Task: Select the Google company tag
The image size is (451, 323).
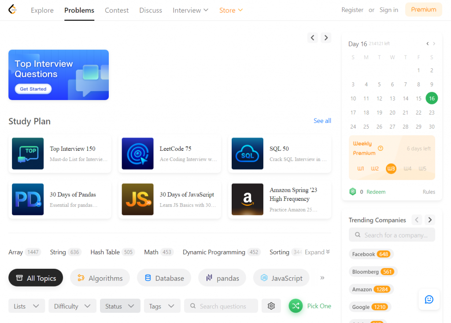Action: 370,307
